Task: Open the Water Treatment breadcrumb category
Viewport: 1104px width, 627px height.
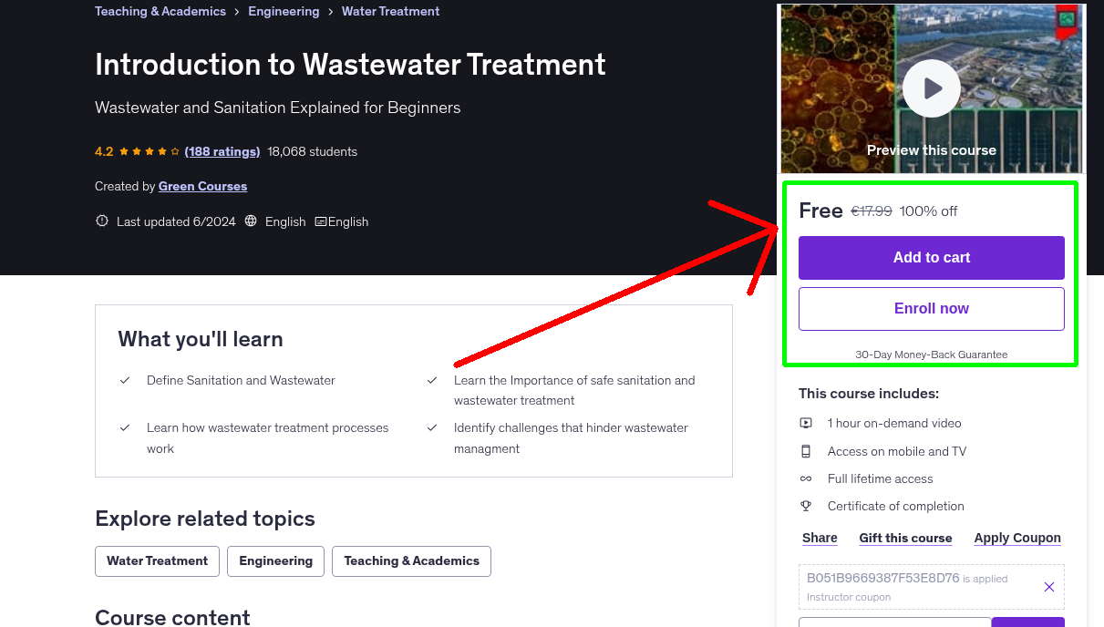Action: click(390, 11)
